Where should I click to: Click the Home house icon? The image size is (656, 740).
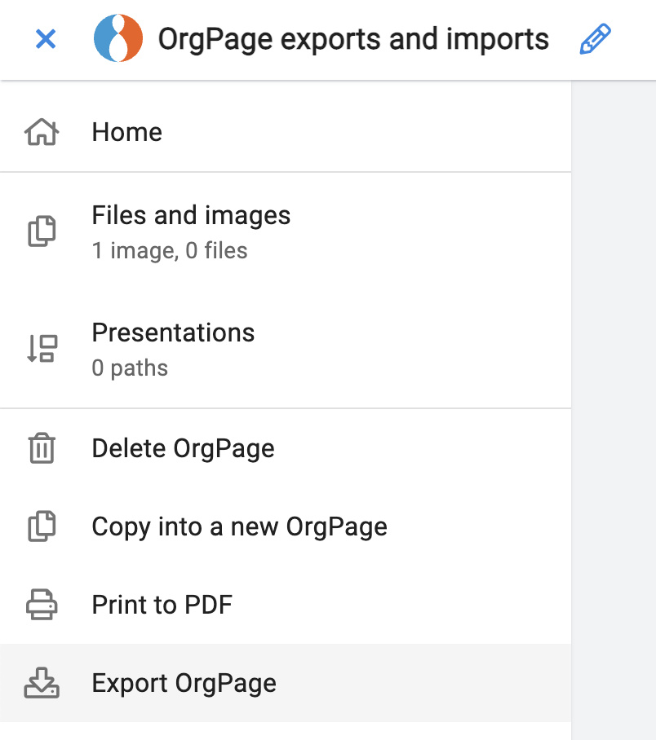42,131
